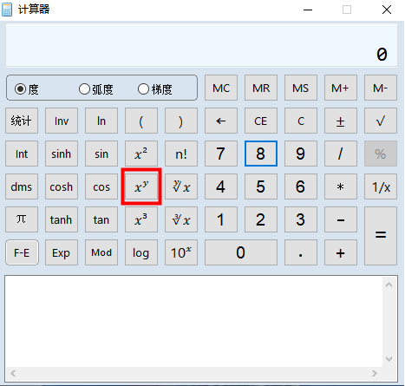Click the 10^x power of ten key
Viewport: 405px width, 386px height.
coord(181,252)
